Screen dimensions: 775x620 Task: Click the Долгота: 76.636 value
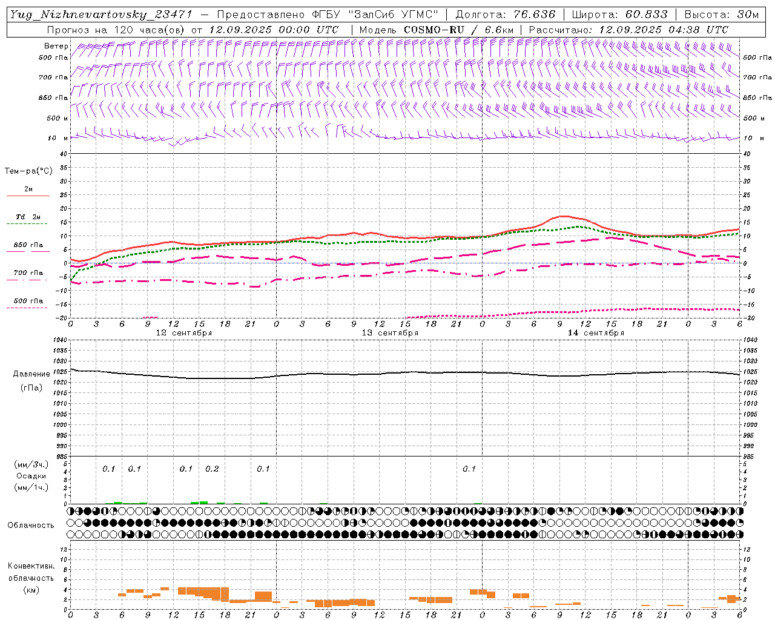[x=504, y=15]
